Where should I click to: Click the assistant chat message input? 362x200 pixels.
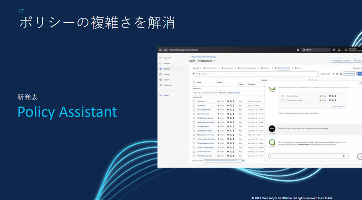click(308, 156)
